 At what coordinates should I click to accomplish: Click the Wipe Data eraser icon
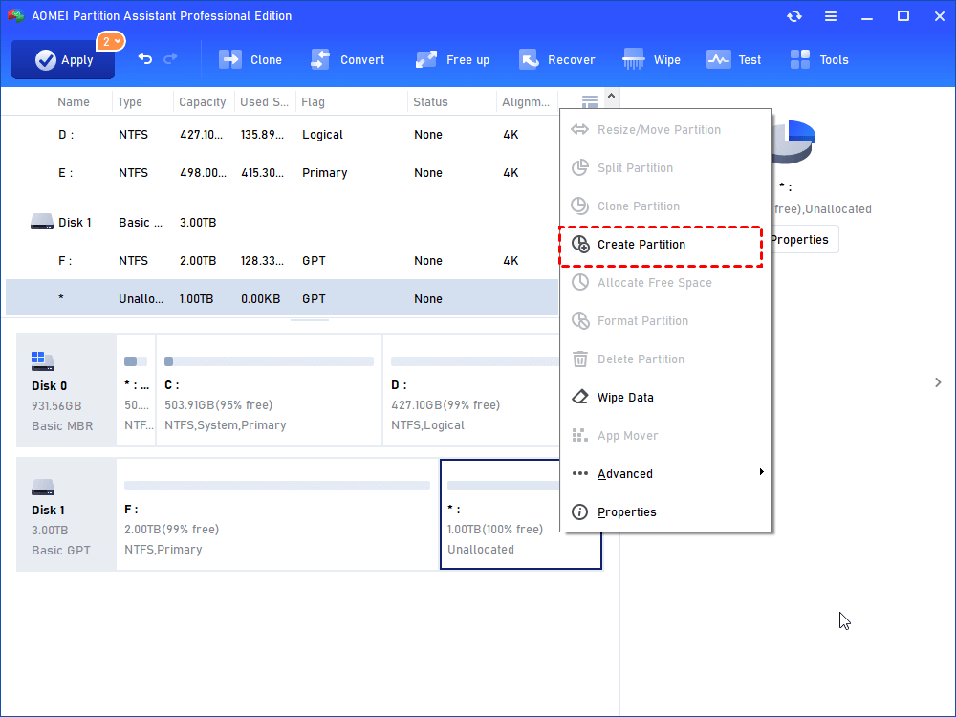tap(580, 398)
